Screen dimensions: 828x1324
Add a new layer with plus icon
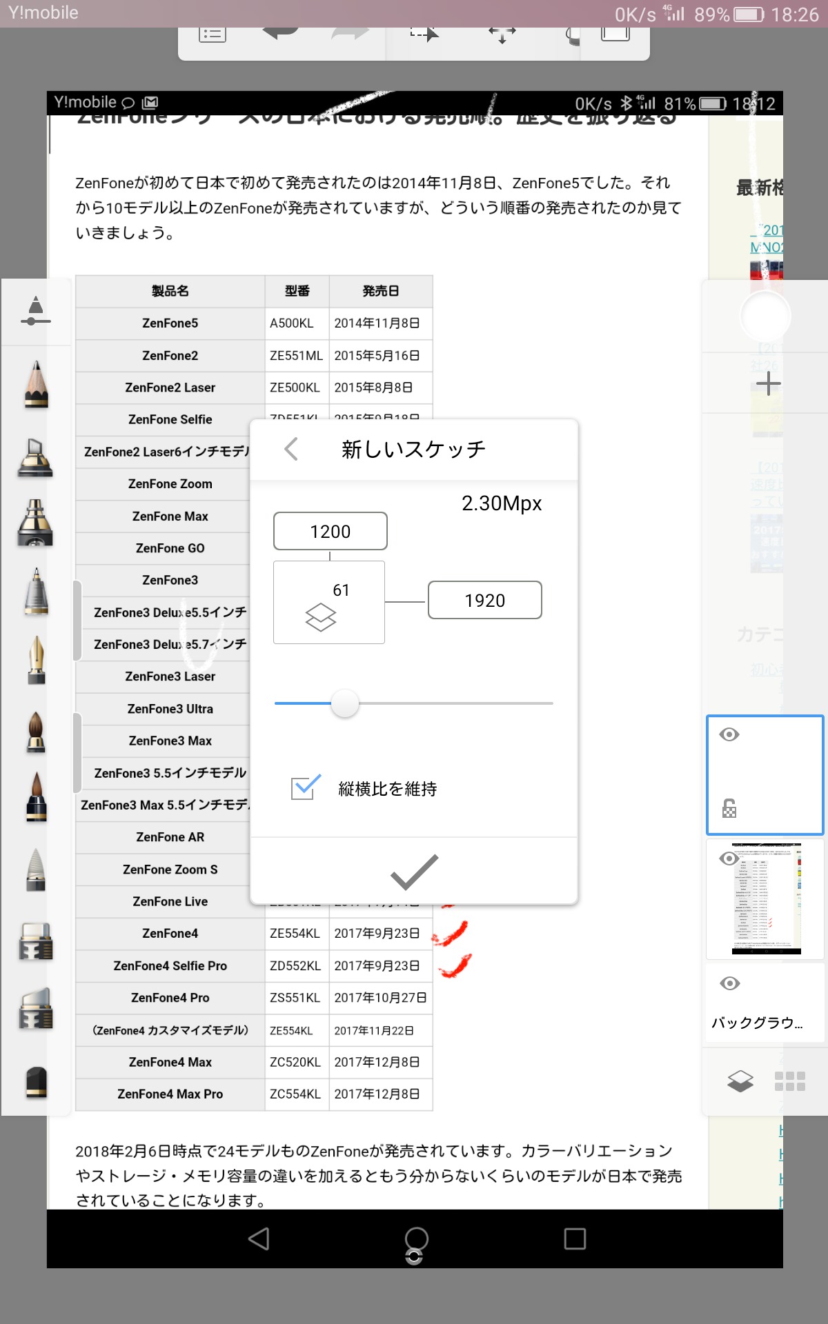click(768, 383)
